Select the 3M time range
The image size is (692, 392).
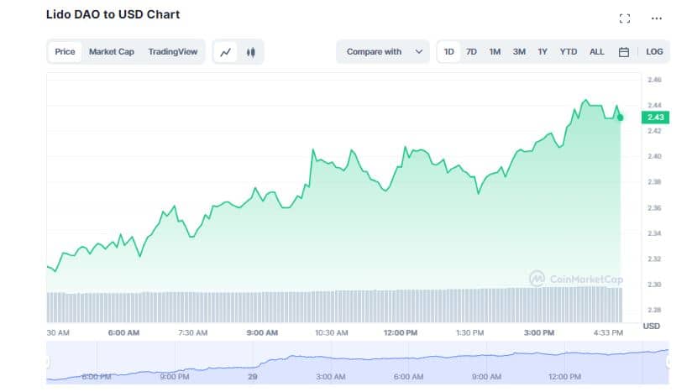coord(519,51)
